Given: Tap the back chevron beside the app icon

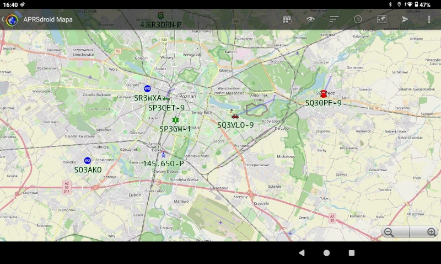Looking at the screenshot, I should (3, 19).
